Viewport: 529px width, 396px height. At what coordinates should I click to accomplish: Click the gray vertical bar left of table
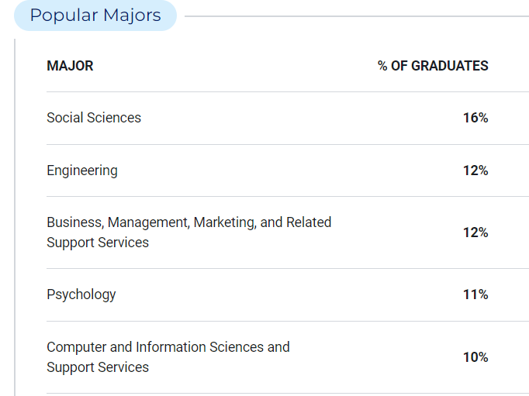pos(15,218)
